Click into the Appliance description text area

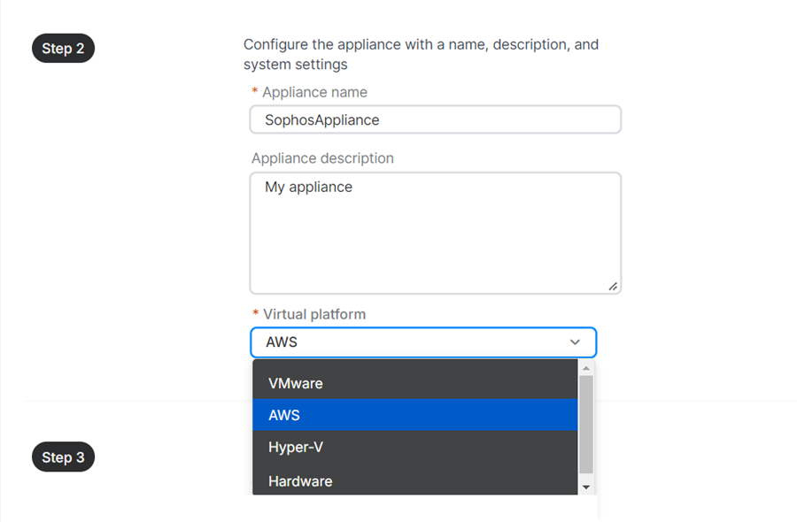pos(435,232)
